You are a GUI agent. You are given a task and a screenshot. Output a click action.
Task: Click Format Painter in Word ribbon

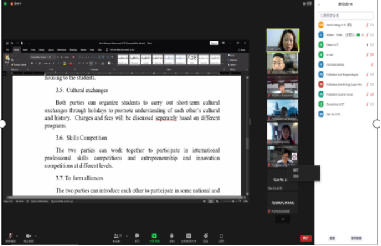(x=19, y=64)
